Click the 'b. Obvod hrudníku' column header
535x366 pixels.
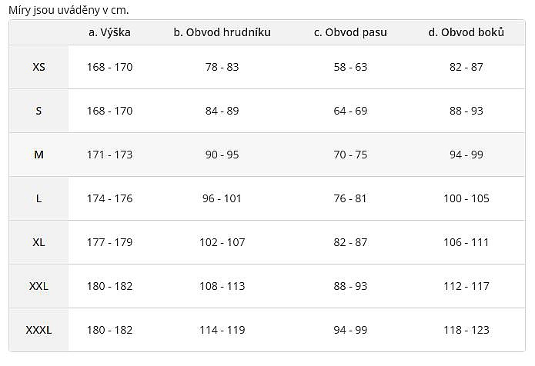tap(222, 32)
